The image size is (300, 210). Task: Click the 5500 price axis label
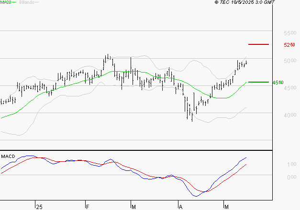pyautogui.click(x=290, y=33)
